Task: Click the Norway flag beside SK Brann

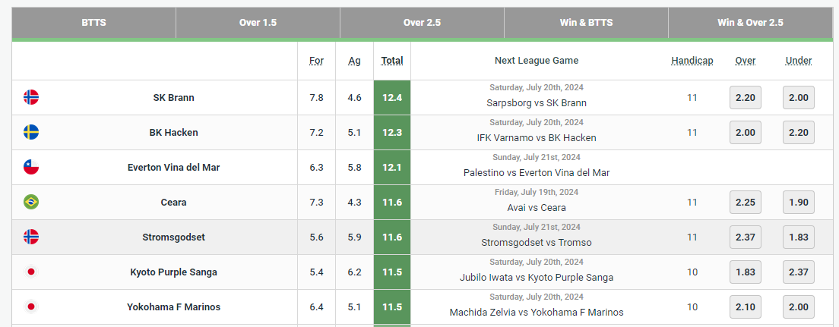Action: pyautogui.click(x=31, y=97)
